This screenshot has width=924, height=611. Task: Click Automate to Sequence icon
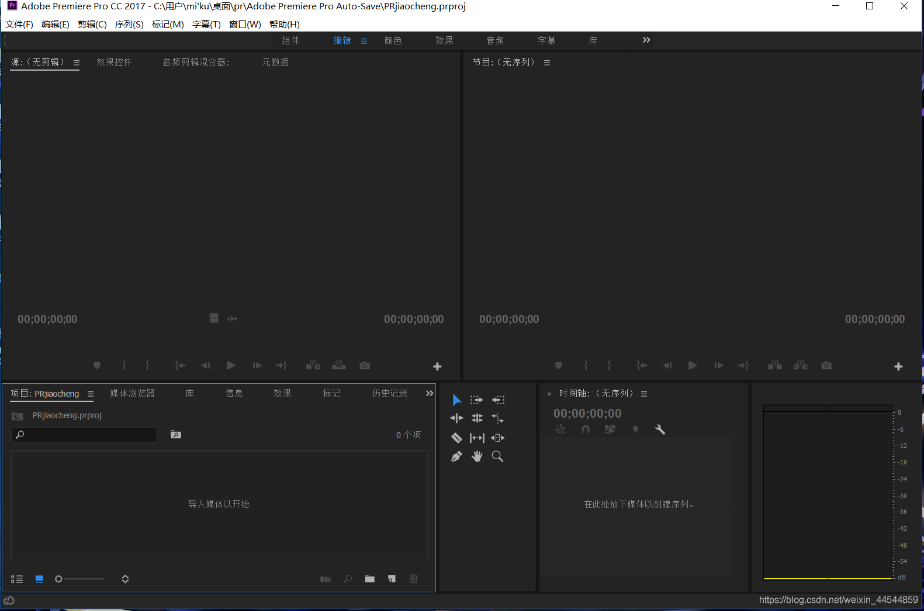coord(326,579)
